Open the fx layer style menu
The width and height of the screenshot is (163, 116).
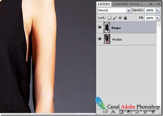[113, 112]
